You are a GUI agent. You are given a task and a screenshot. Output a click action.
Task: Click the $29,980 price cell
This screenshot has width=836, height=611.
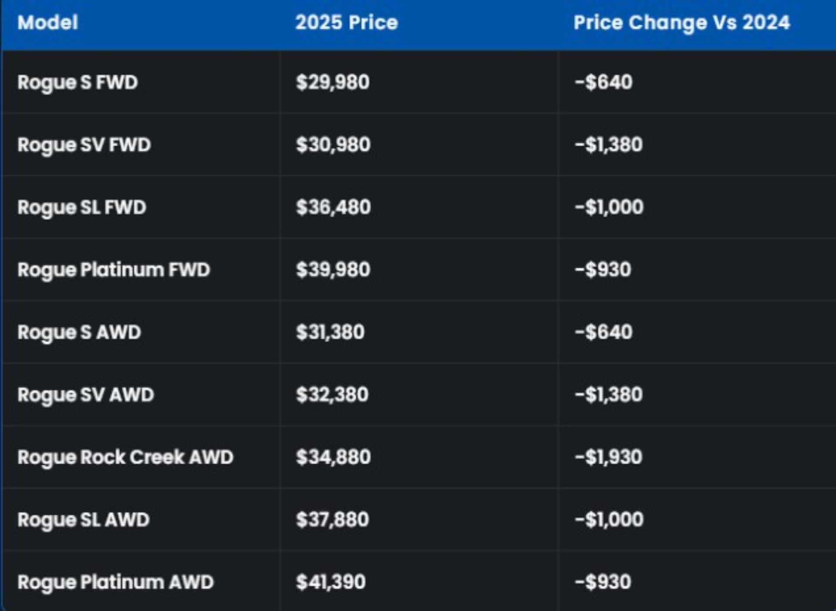tap(333, 82)
